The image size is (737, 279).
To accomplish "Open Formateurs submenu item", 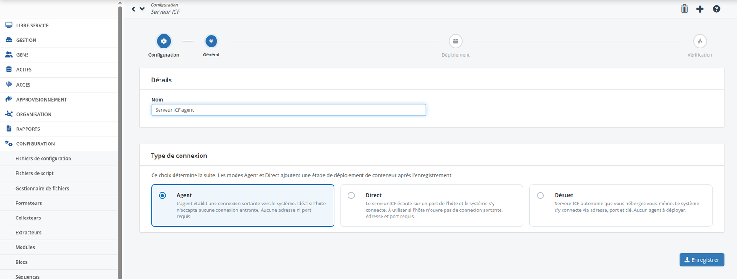I will click(59, 203).
